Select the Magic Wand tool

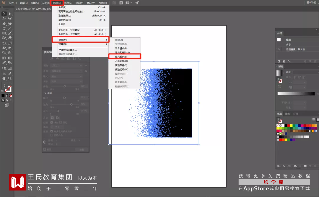pyautogui.click(x=4, y=19)
